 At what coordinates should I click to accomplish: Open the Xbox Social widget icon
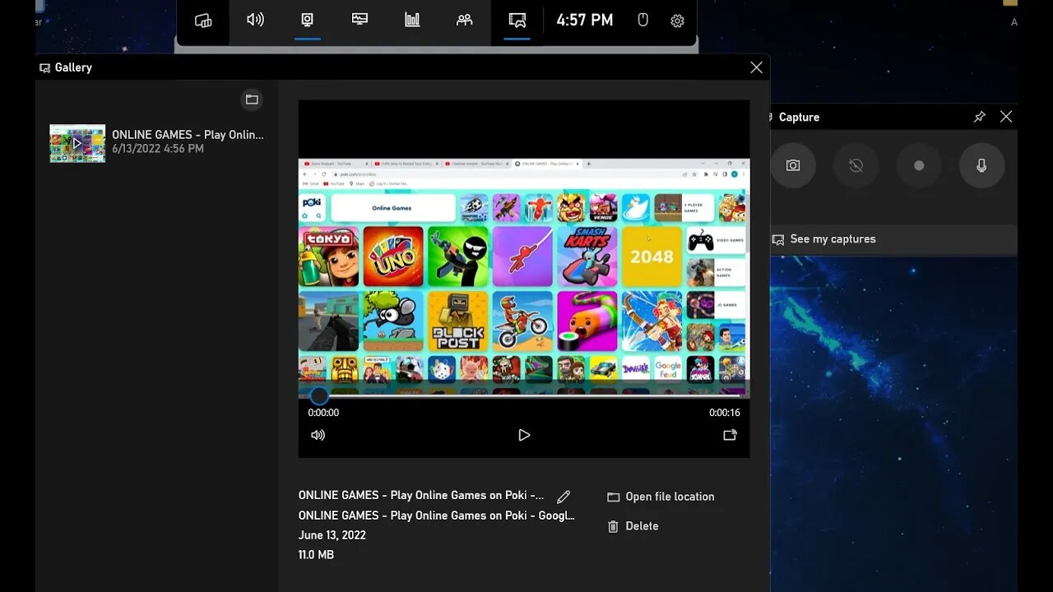465,20
